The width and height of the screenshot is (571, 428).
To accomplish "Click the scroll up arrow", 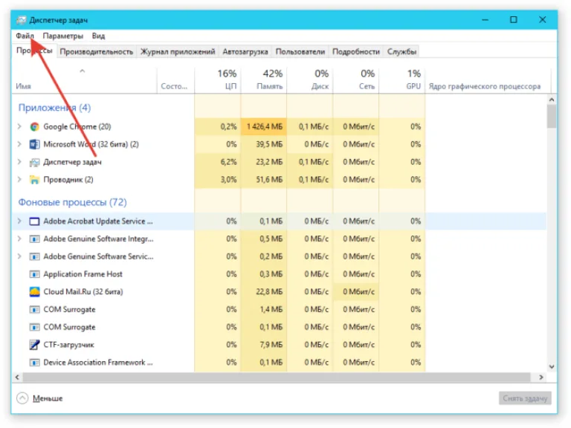I will pyautogui.click(x=552, y=100).
